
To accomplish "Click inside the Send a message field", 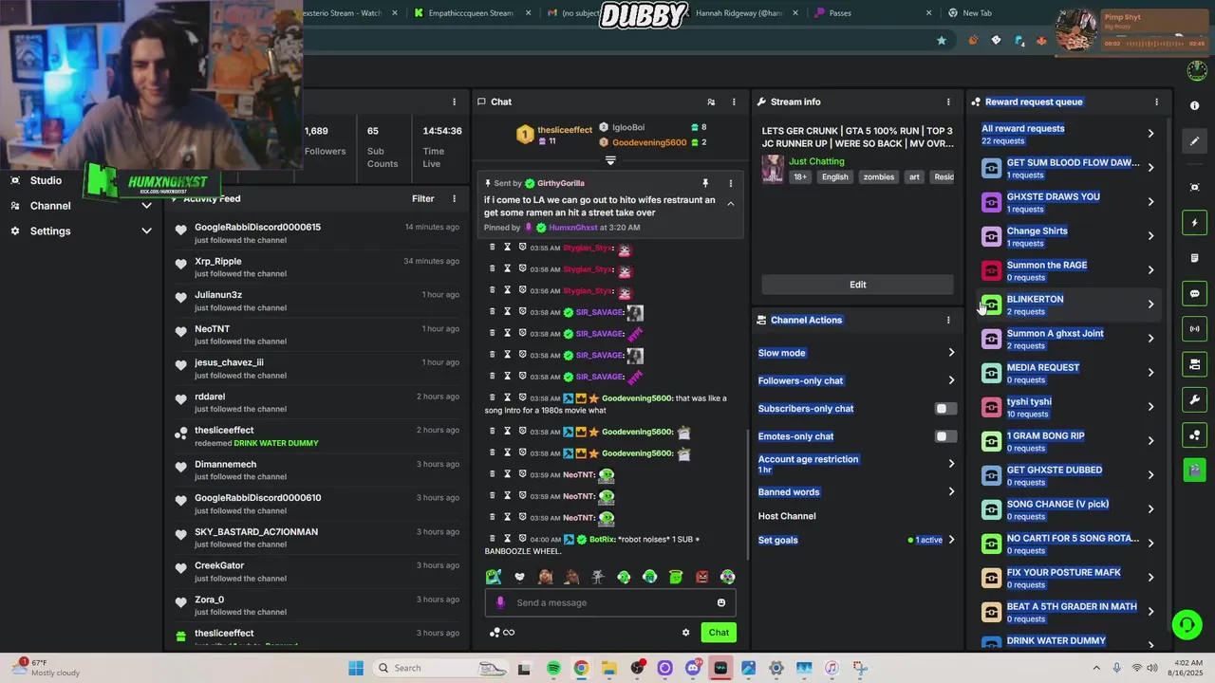I will pos(610,602).
